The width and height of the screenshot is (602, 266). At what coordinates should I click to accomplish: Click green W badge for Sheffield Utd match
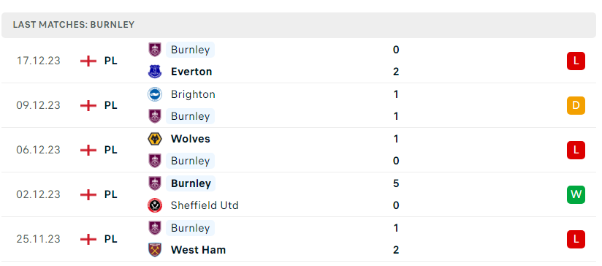click(x=576, y=194)
